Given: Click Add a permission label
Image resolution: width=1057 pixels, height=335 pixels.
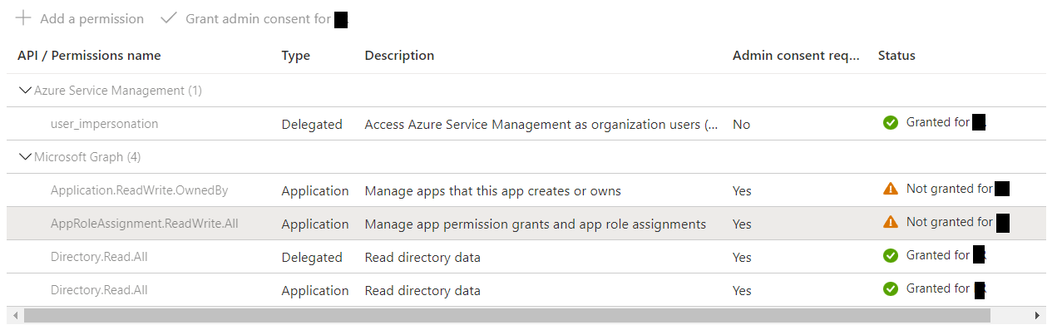Looking at the screenshot, I should coord(91,18).
